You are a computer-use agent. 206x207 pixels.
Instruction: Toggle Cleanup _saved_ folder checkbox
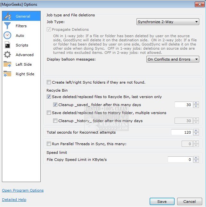pos(55,105)
